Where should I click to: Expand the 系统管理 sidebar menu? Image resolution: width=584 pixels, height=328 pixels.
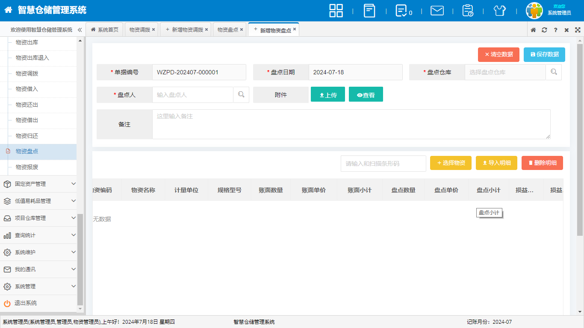click(38, 287)
